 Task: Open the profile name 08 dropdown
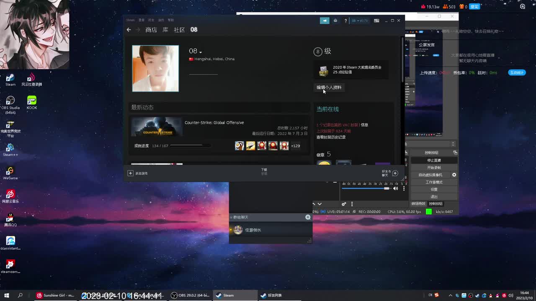(x=195, y=51)
